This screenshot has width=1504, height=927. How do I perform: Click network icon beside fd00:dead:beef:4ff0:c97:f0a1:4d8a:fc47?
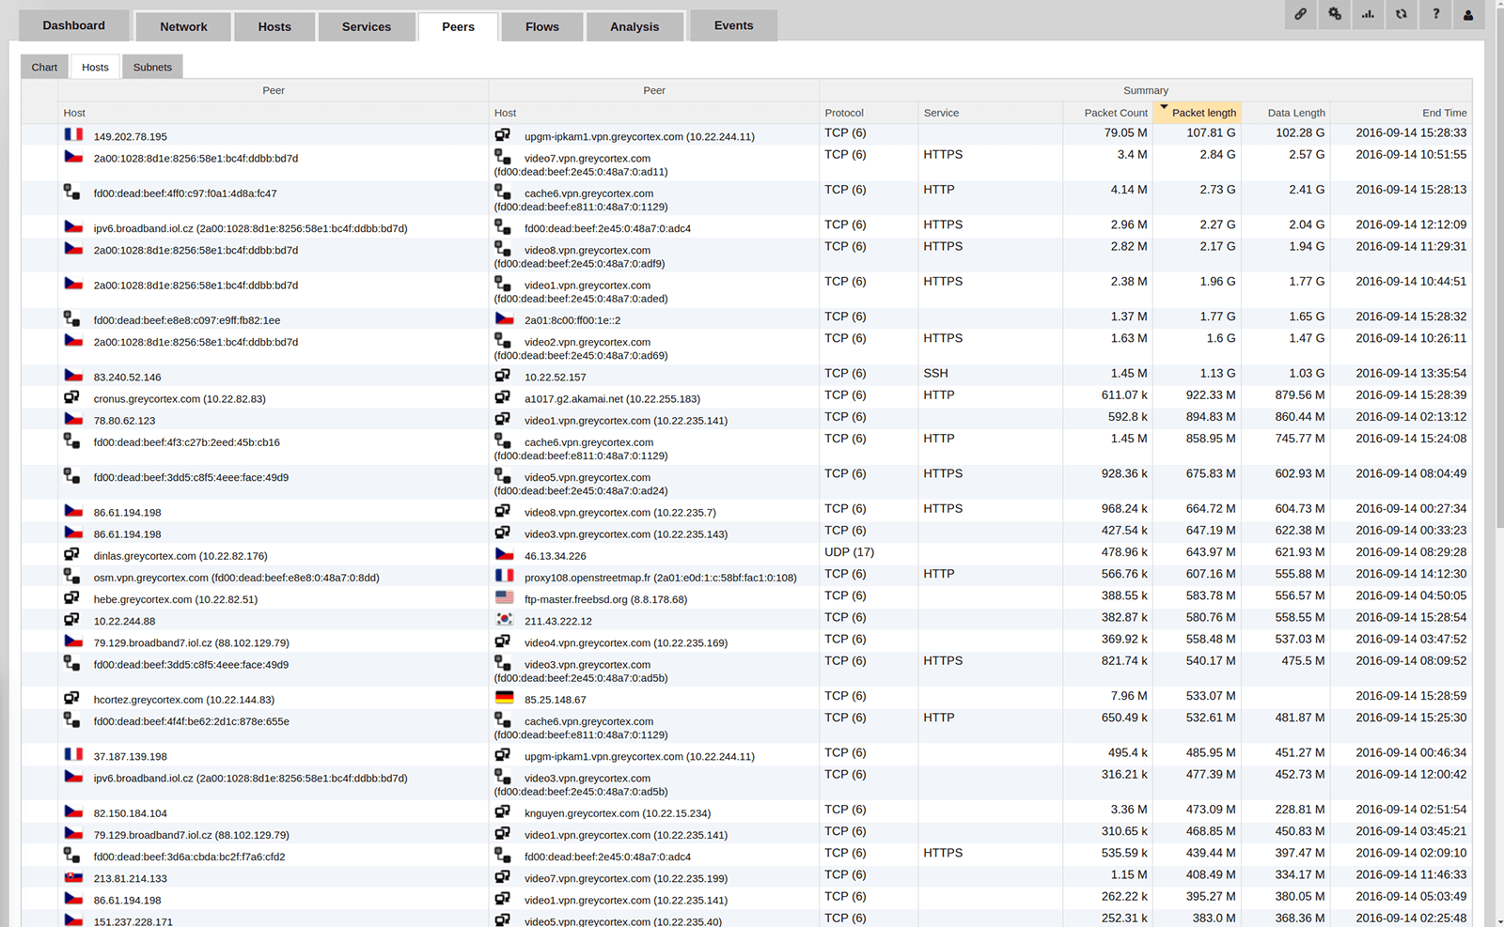(x=71, y=192)
